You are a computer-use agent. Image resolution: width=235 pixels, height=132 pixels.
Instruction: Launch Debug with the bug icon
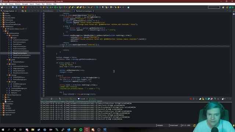tap(51, 7)
